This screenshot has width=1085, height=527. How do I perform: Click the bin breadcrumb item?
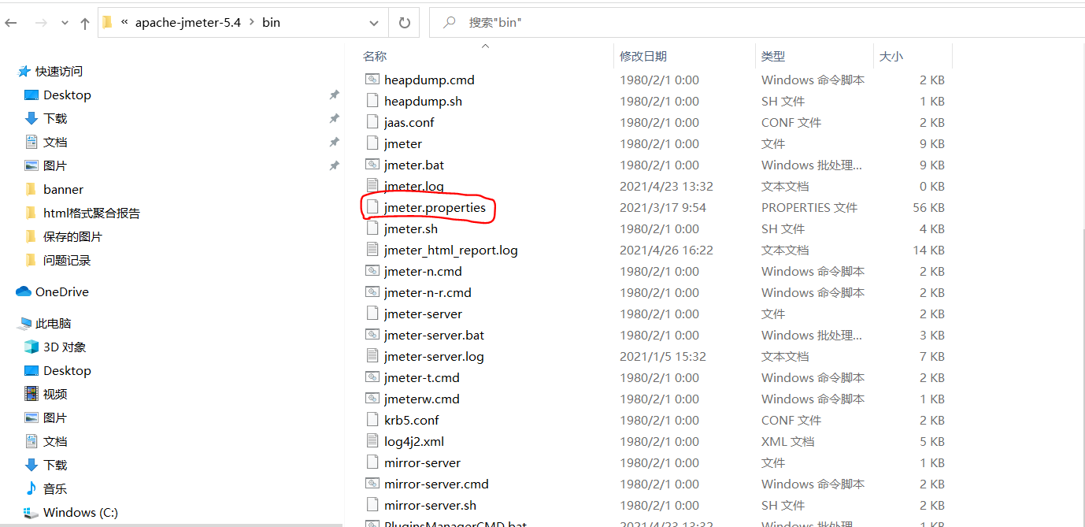[x=270, y=22]
